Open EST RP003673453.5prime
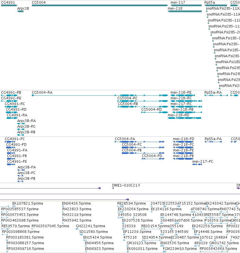240x253 pixels. coord(20,215)
